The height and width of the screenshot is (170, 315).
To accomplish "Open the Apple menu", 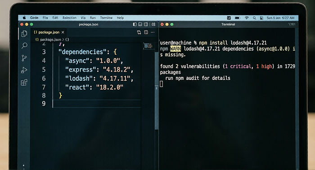I will click(x=24, y=18).
